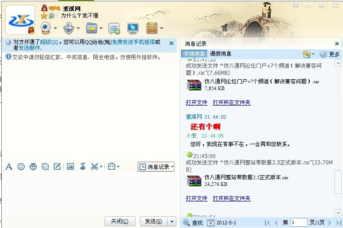Start a voice call with microphone icon

click(x=69, y=28)
